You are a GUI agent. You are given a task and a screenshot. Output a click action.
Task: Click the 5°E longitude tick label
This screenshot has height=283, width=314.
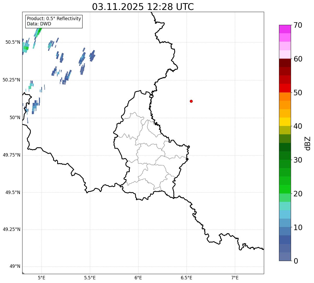pyautogui.click(x=42, y=278)
